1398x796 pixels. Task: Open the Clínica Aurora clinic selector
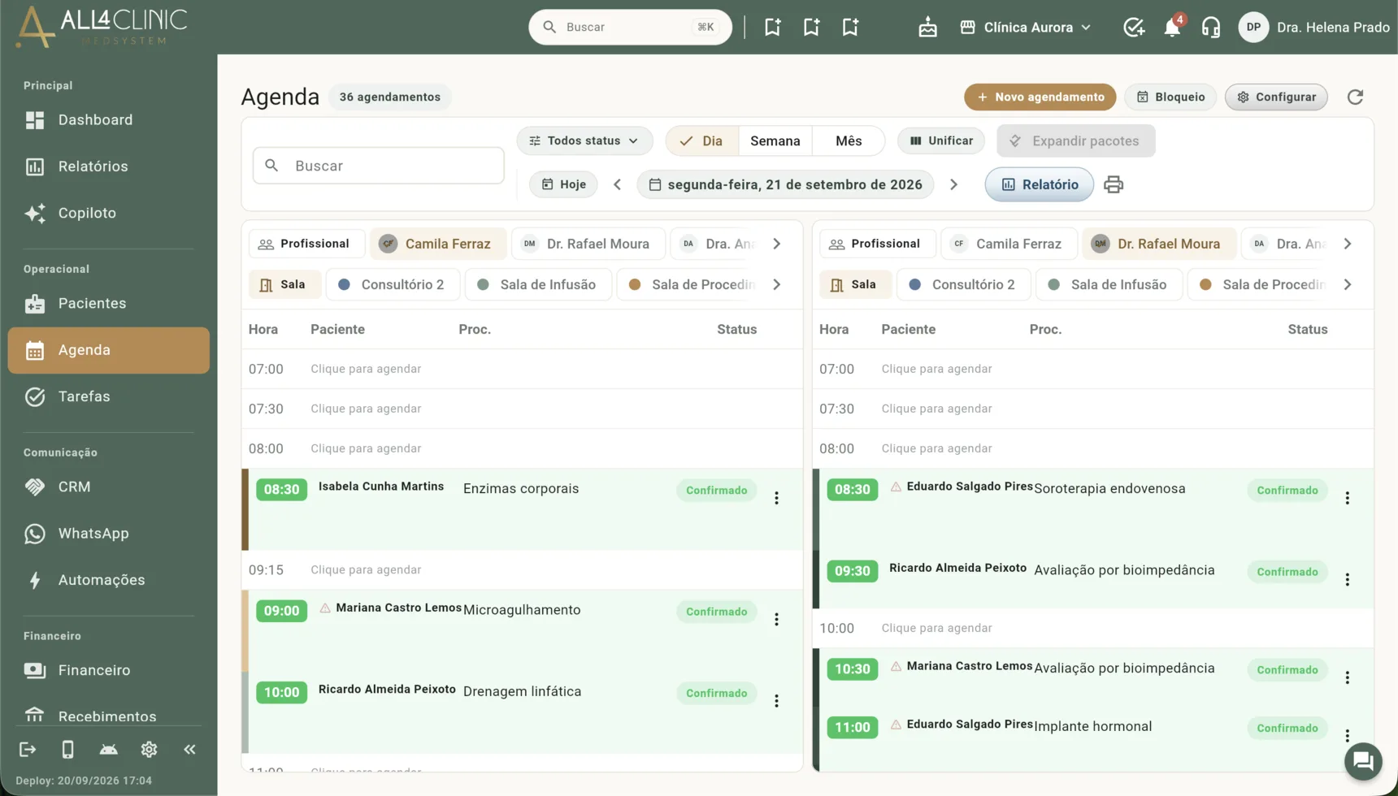click(x=1026, y=27)
